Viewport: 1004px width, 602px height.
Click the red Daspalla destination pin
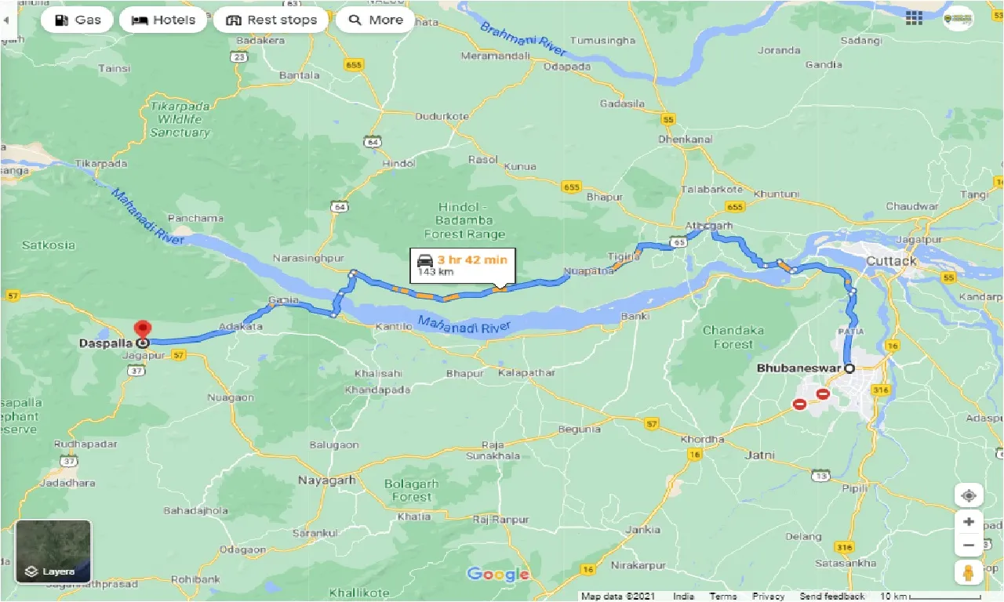pyautogui.click(x=142, y=331)
